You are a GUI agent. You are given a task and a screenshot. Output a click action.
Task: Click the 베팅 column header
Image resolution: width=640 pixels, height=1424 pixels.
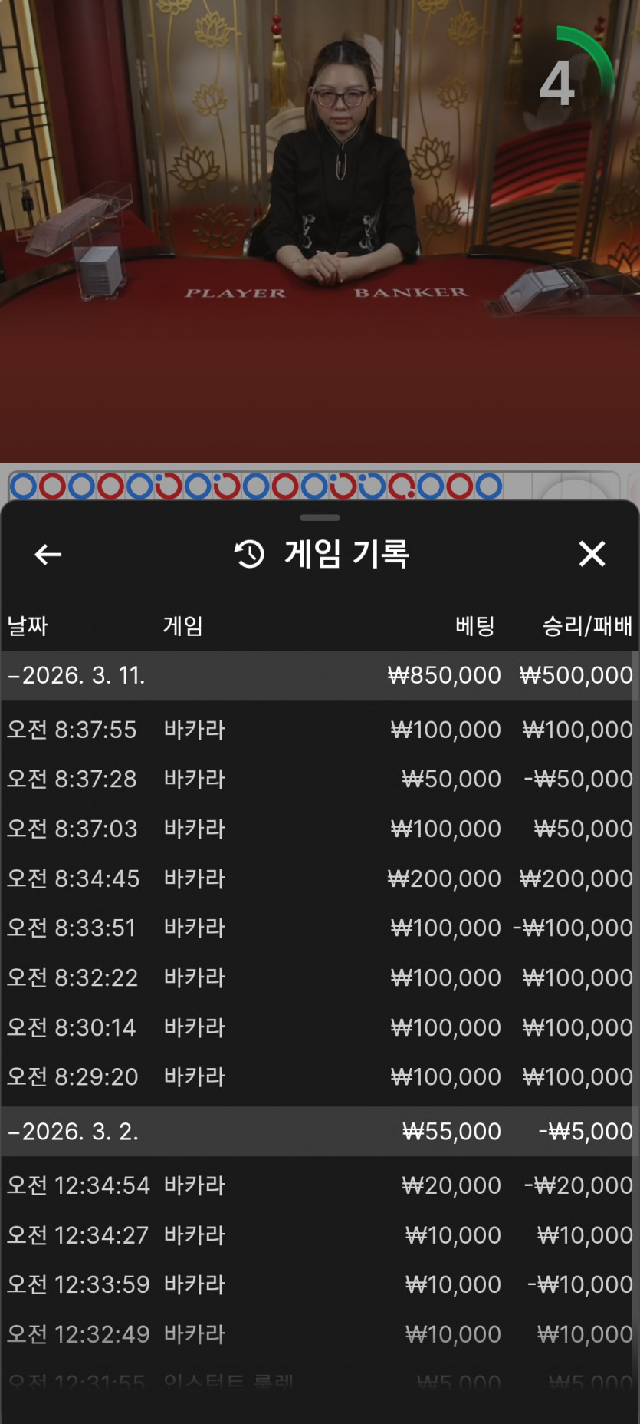click(x=475, y=626)
